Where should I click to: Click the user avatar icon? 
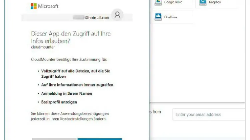(x=117, y=15)
